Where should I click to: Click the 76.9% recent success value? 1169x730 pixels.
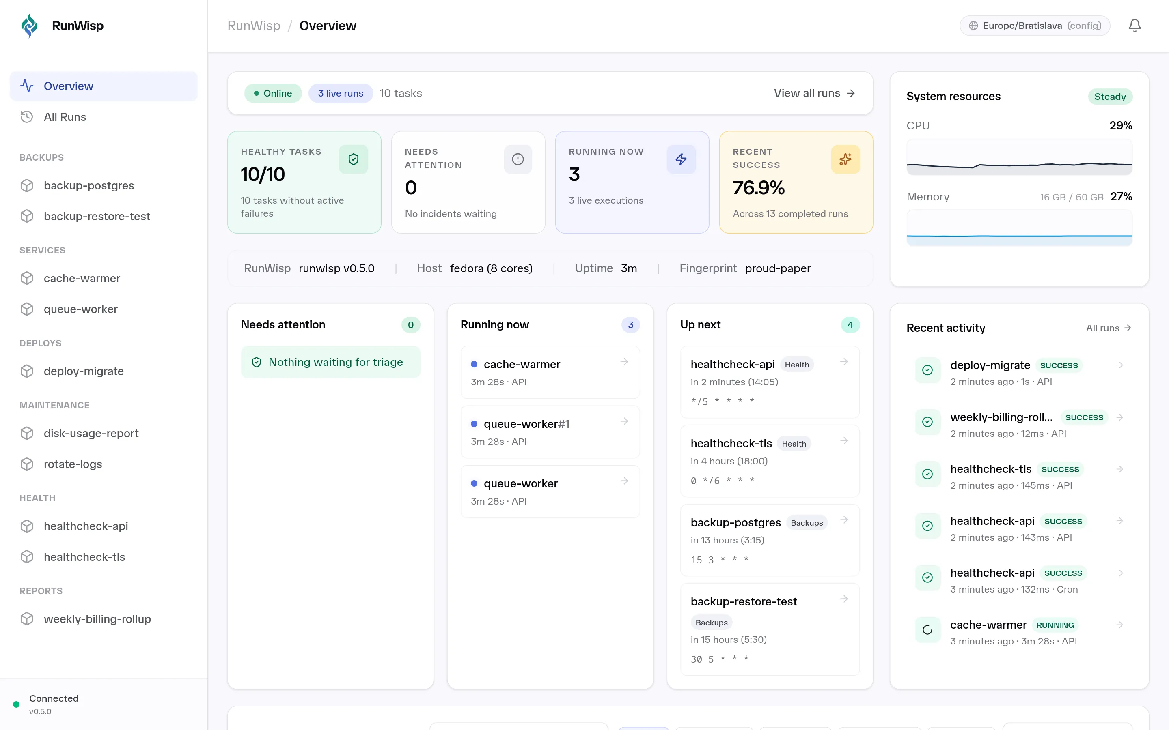[758, 188]
